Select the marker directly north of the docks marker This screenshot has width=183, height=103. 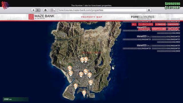[81, 74]
